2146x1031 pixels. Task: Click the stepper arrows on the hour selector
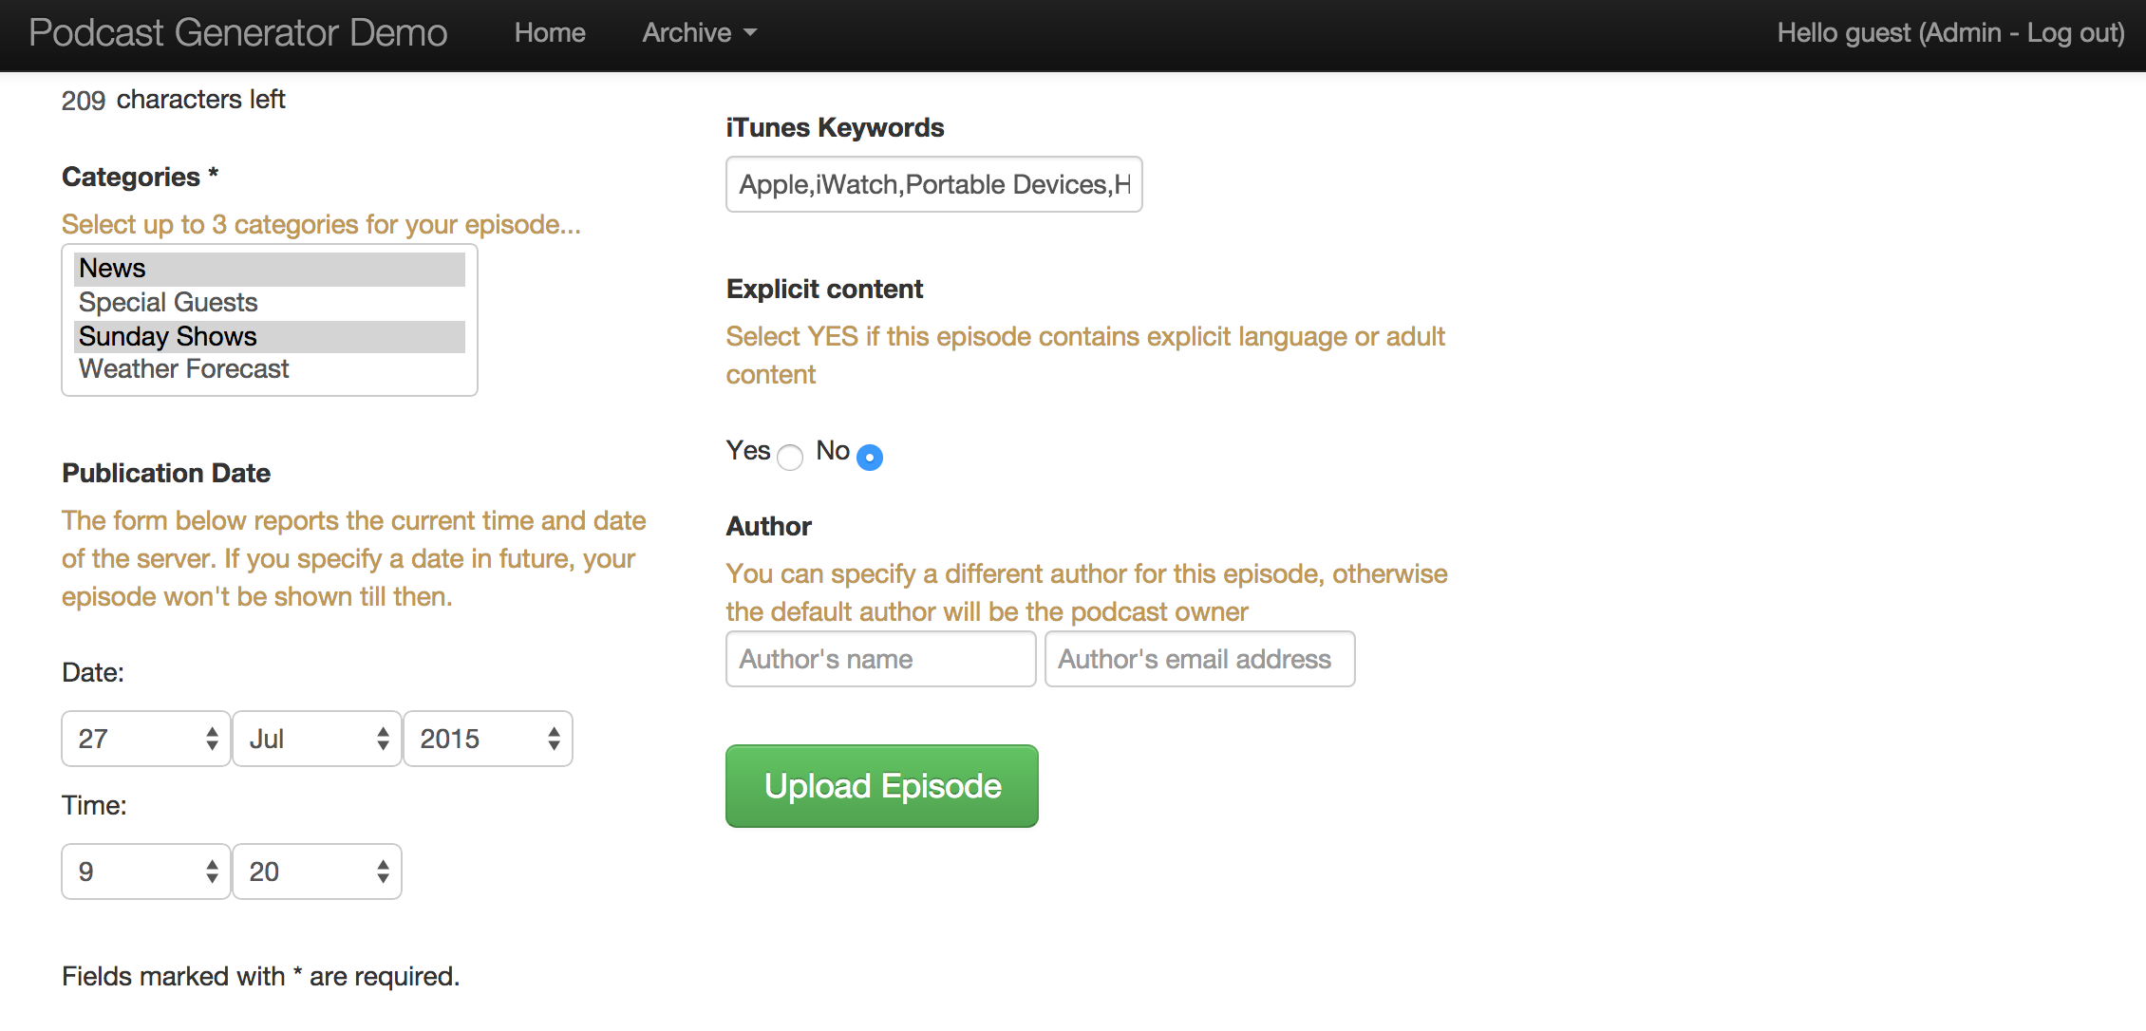tap(212, 871)
